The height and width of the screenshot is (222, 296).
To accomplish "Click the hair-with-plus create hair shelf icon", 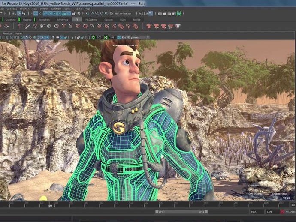I will [20, 26].
